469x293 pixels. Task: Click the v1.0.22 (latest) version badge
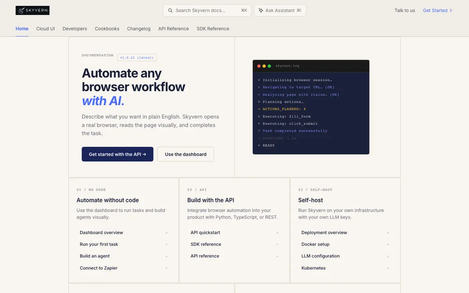coord(137,57)
